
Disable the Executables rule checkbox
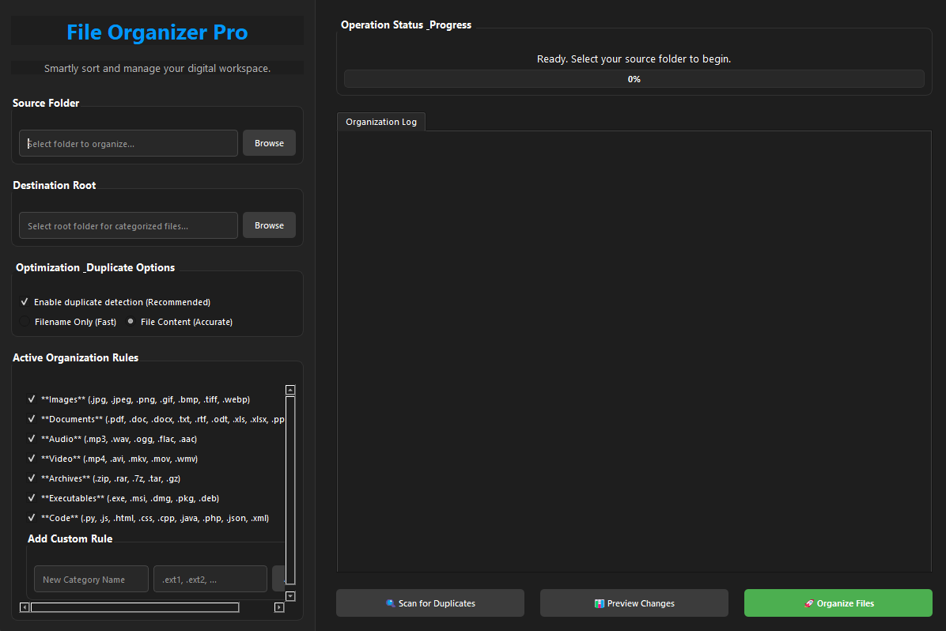pos(32,498)
